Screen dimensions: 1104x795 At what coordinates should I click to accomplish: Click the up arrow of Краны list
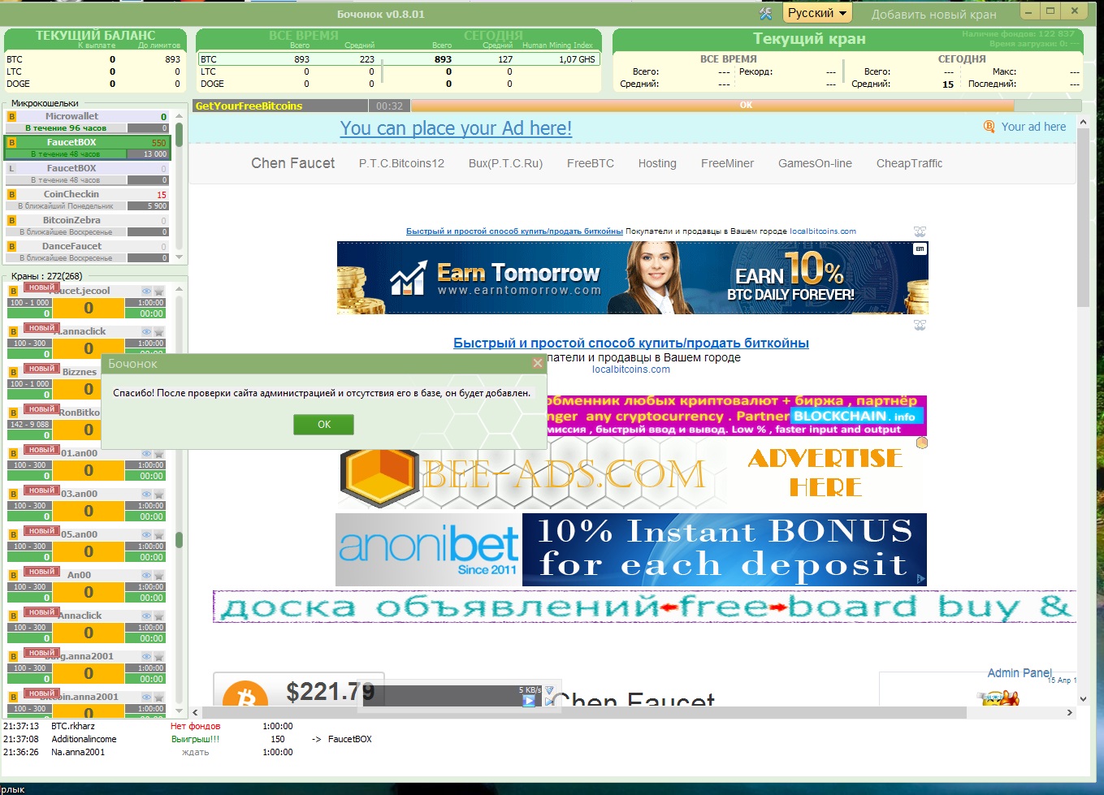[179, 290]
